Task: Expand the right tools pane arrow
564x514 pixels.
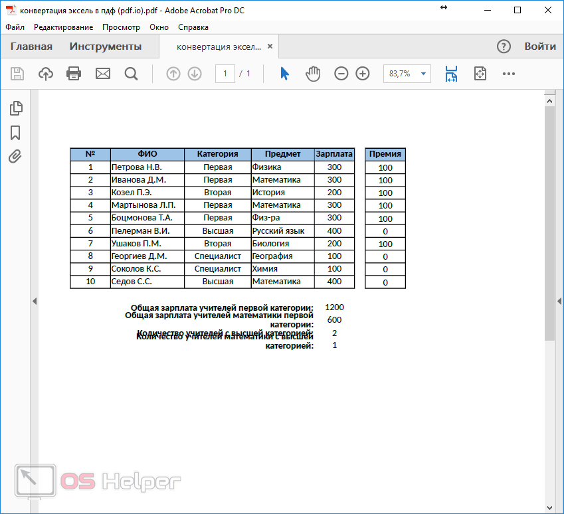Action: pyautogui.click(x=559, y=301)
